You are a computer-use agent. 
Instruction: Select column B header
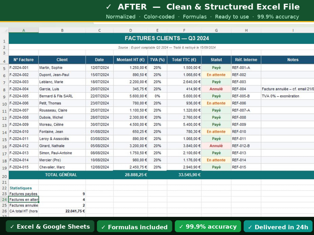click(62, 30)
